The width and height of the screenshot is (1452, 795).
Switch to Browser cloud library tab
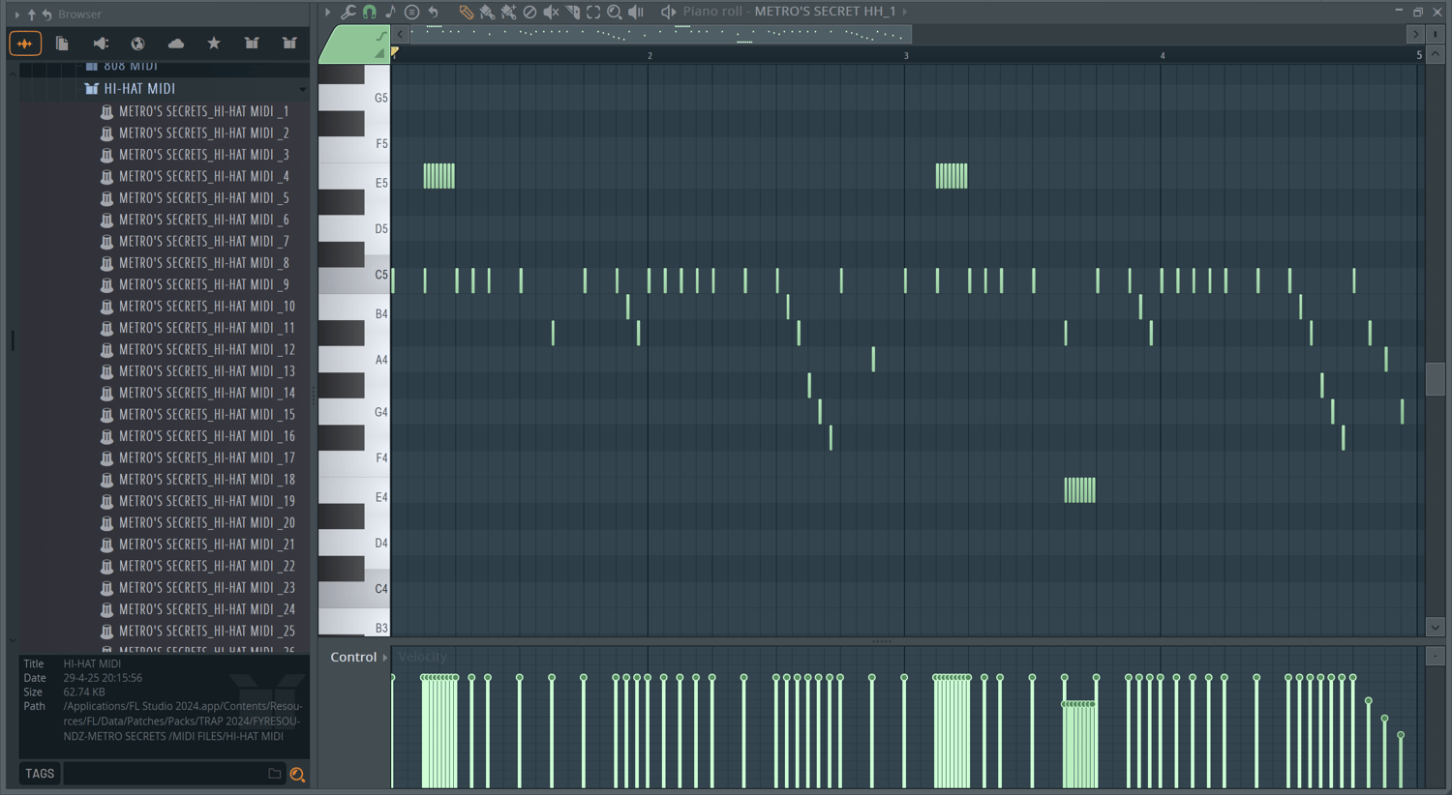[x=176, y=44]
